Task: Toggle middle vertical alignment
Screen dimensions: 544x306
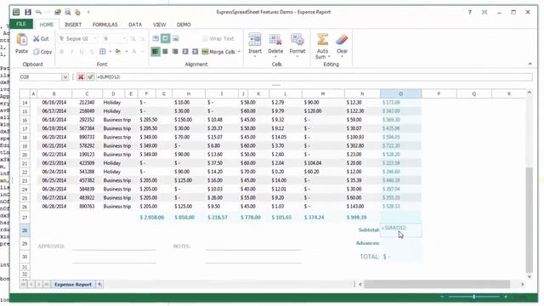Action: (x=166, y=38)
